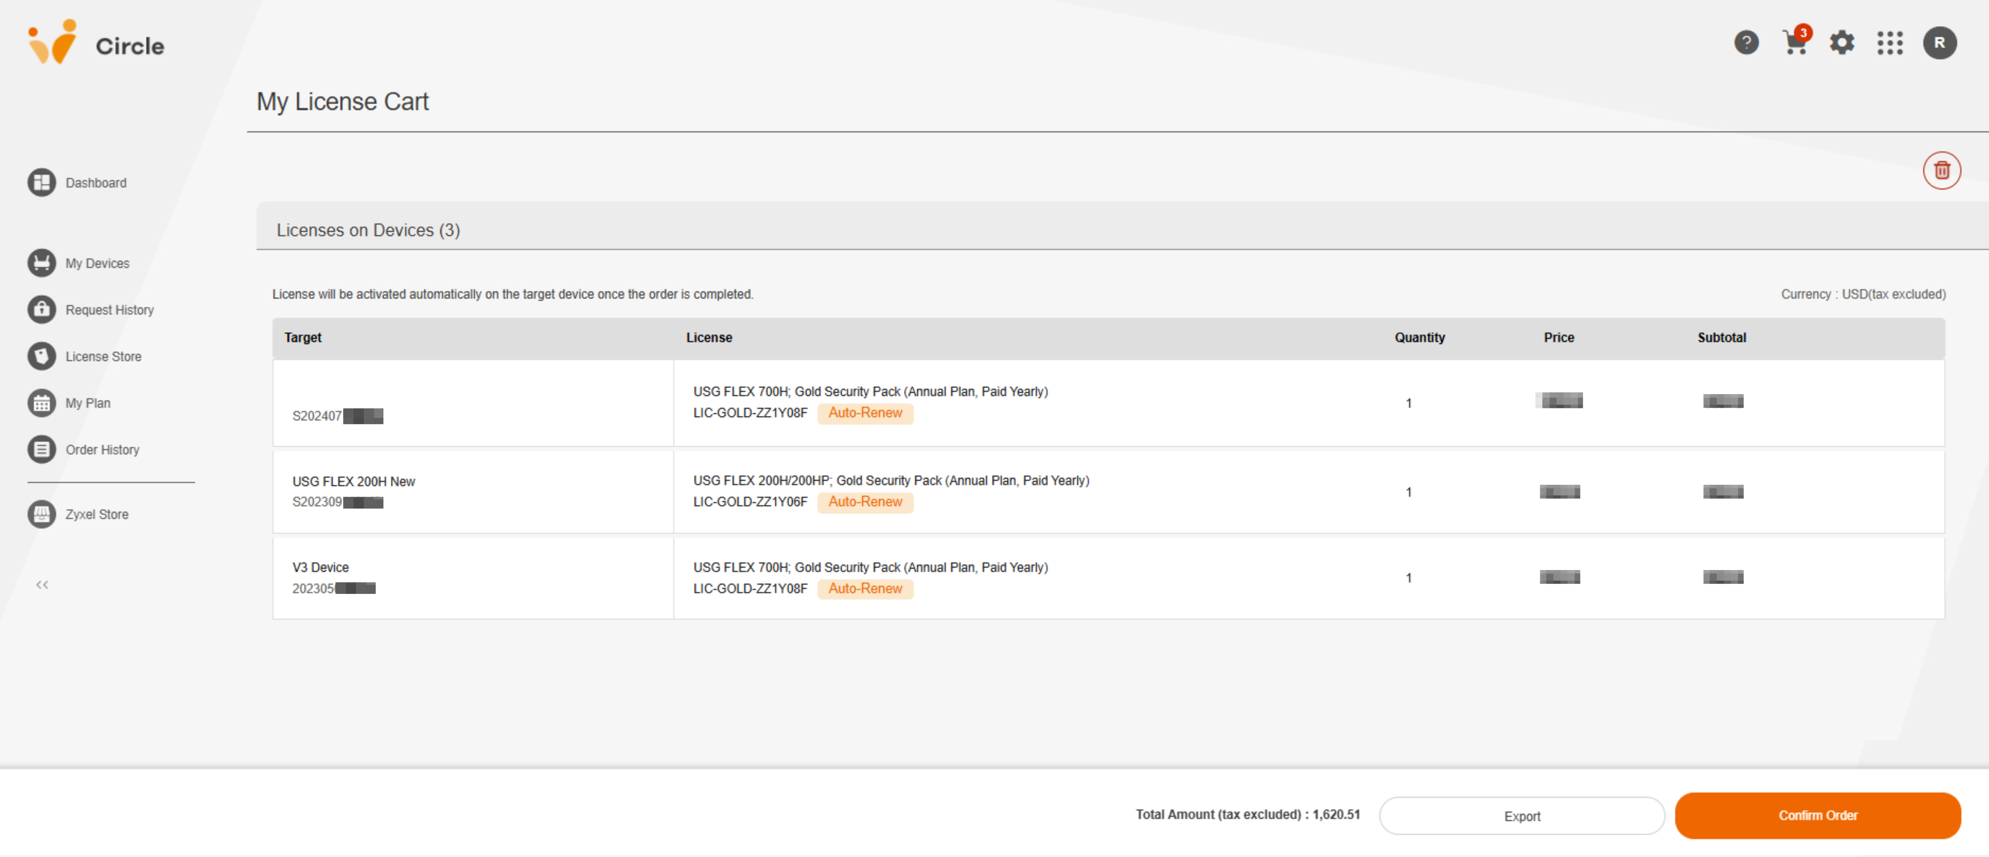Click the red trash delete icon
1989x857 pixels.
pyautogui.click(x=1941, y=171)
